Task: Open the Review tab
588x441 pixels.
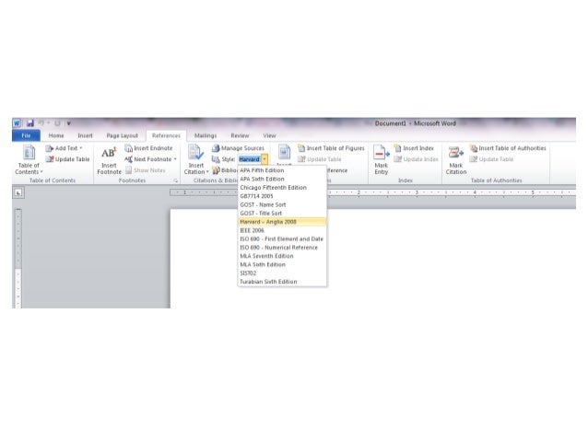Action: coord(240,135)
